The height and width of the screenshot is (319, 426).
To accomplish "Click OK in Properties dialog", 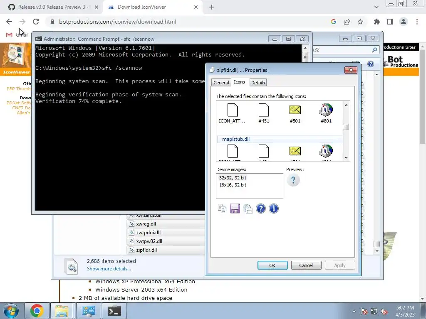I will (x=272, y=265).
